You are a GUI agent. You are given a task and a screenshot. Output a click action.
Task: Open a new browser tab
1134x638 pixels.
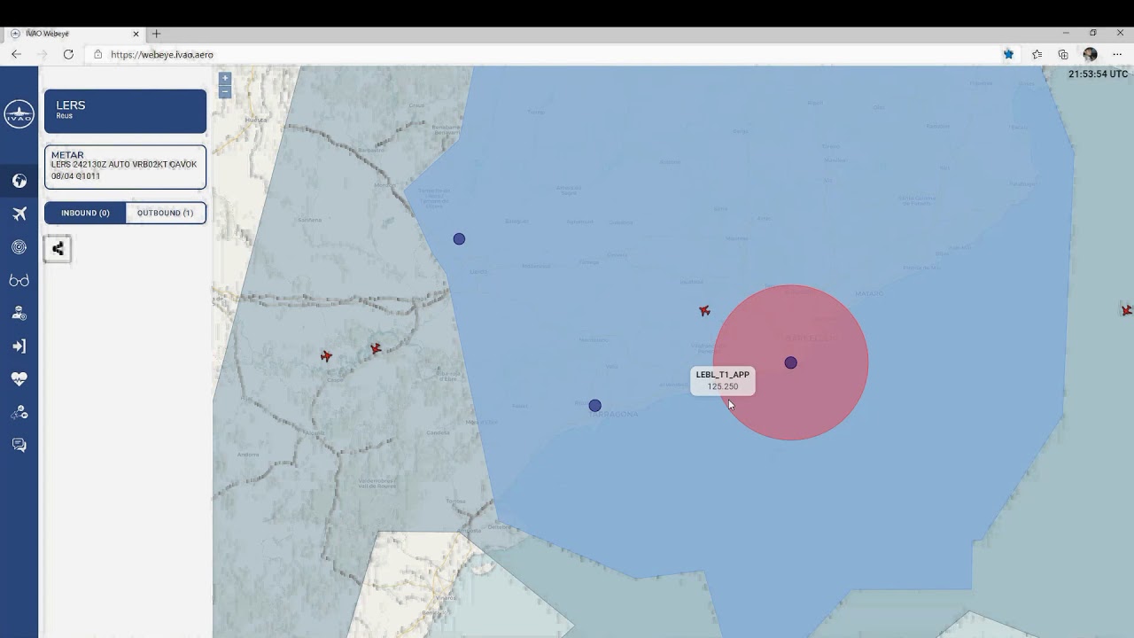click(156, 34)
